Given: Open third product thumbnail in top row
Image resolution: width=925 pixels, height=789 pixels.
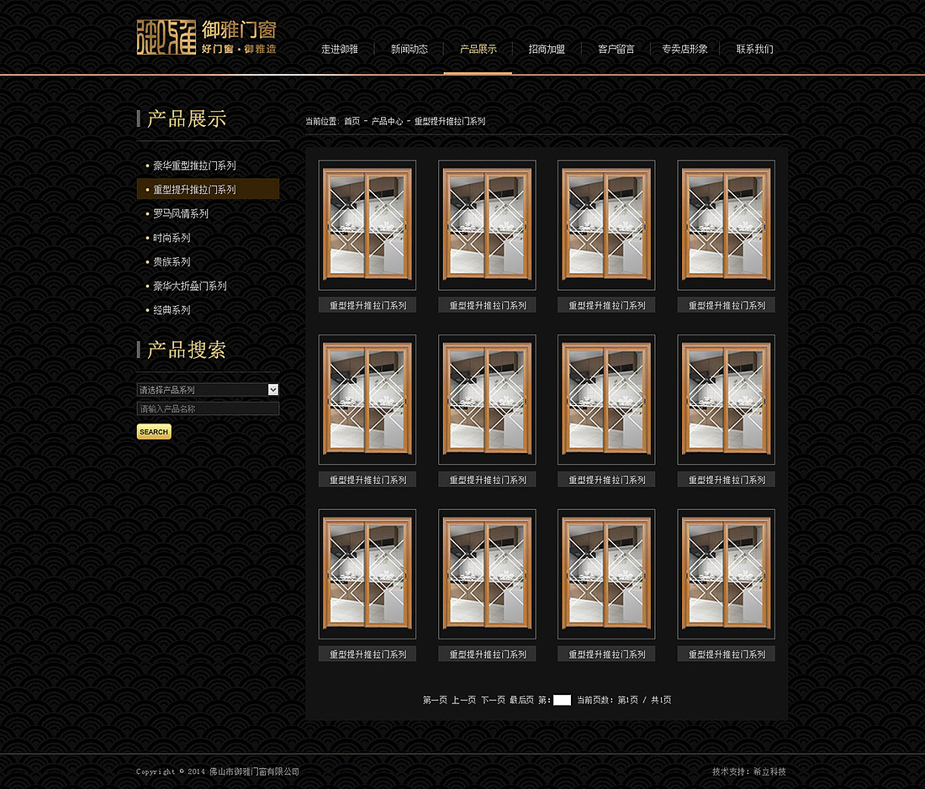Looking at the screenshot, I should pyautogui.click(x=606, y=225).
